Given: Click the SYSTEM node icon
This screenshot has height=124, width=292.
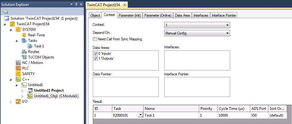Looking at the screenshot, I should (18, 30).
